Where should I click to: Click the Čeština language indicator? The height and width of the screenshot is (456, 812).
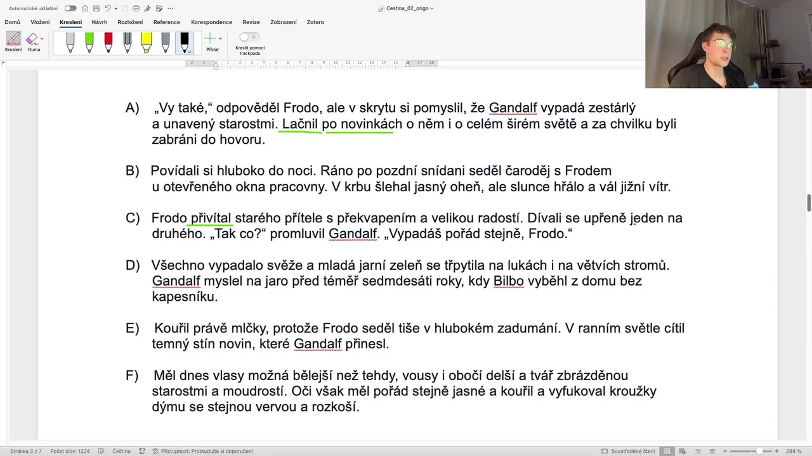(x=121, y=451)
